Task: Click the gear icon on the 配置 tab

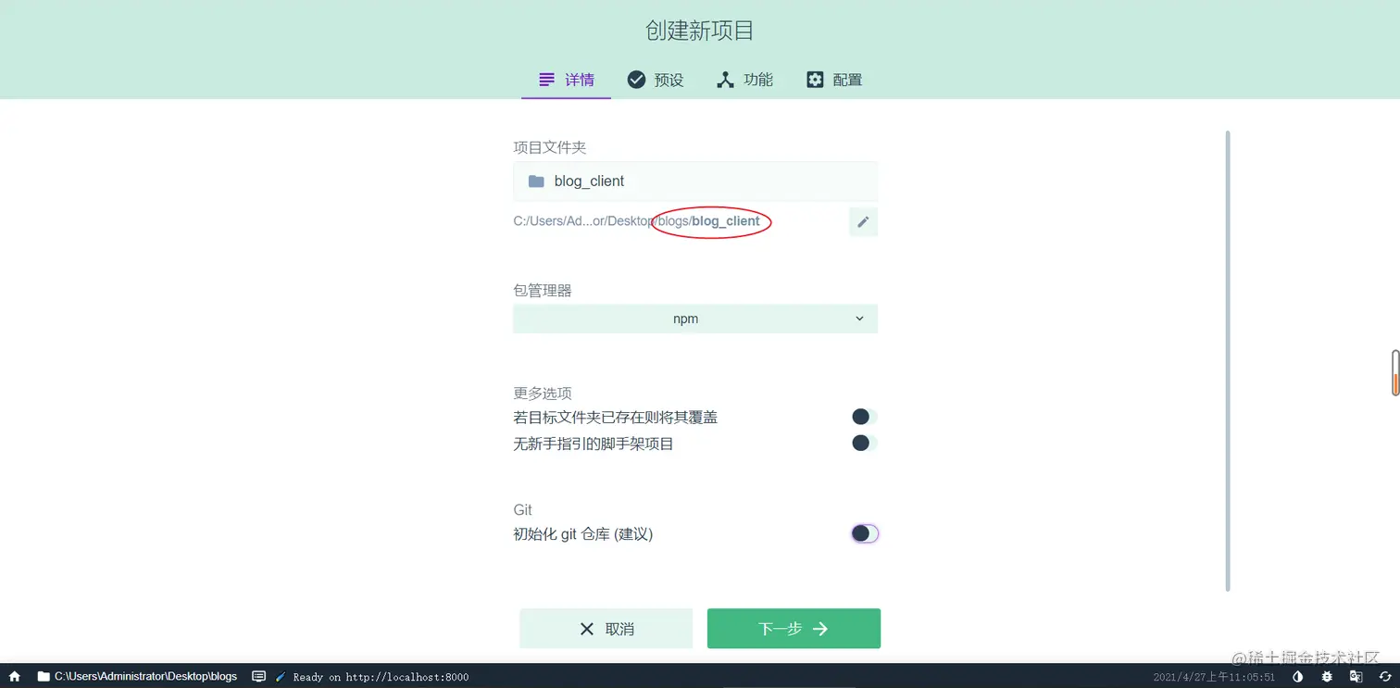Action: pyautogui.click(x=814, y=80)
